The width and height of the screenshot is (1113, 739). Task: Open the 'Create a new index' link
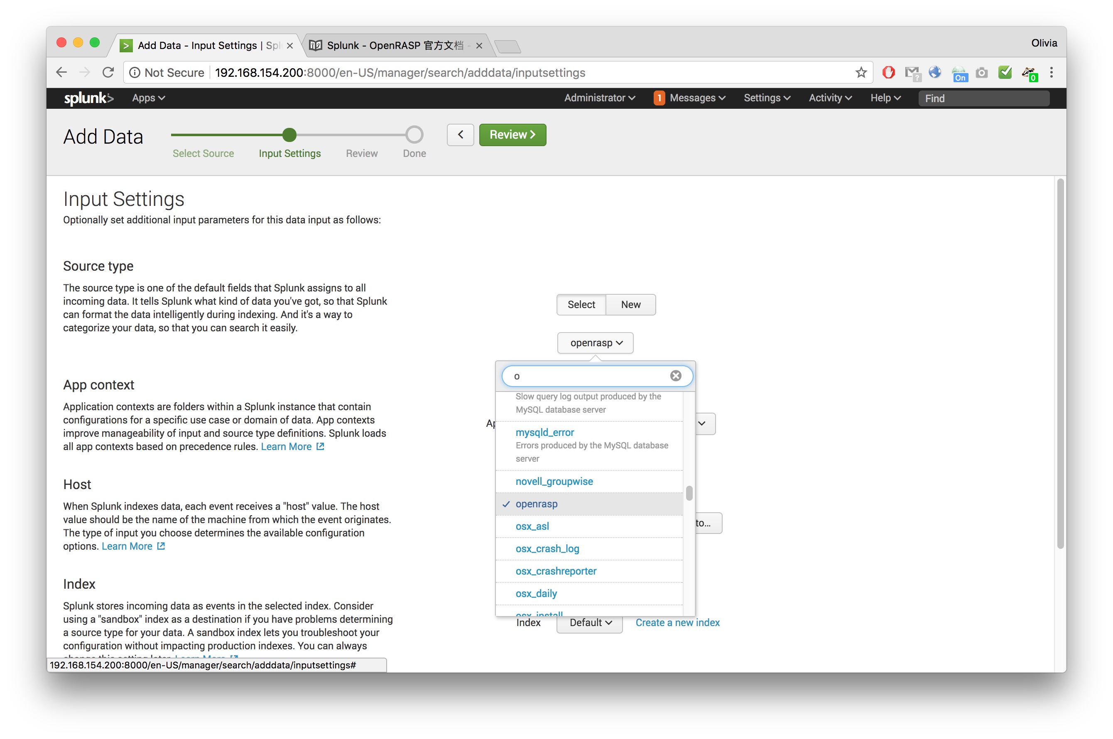tap(677, 622)
